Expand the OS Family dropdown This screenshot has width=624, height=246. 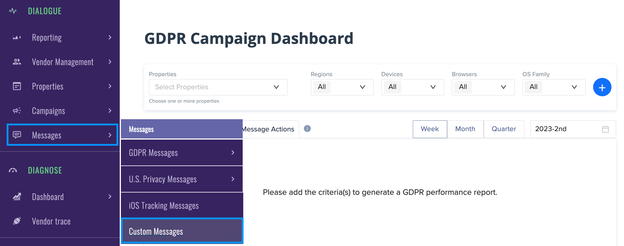point(554,87)
